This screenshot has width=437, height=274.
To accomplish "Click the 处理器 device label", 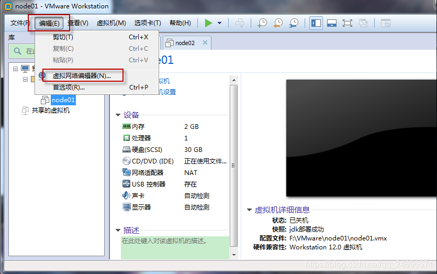I will point(141,138).
